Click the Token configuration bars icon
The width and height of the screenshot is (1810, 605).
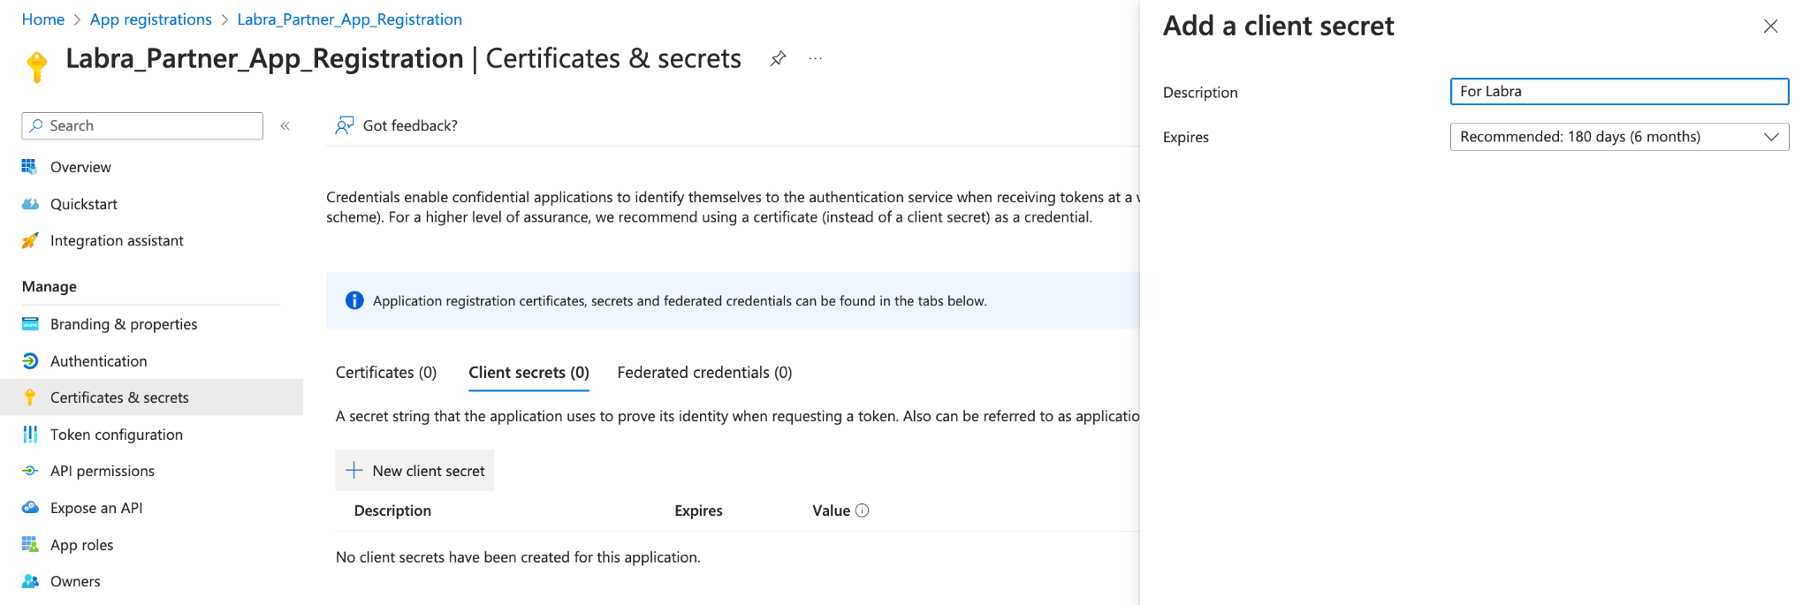[x=30, y=435]
